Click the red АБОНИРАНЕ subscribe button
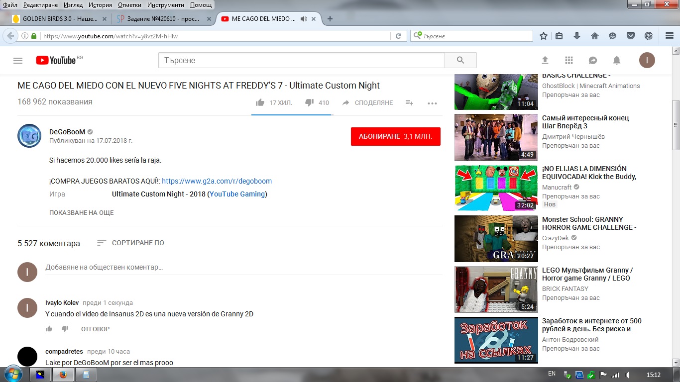Screen dimensions: 680x382 396,136
